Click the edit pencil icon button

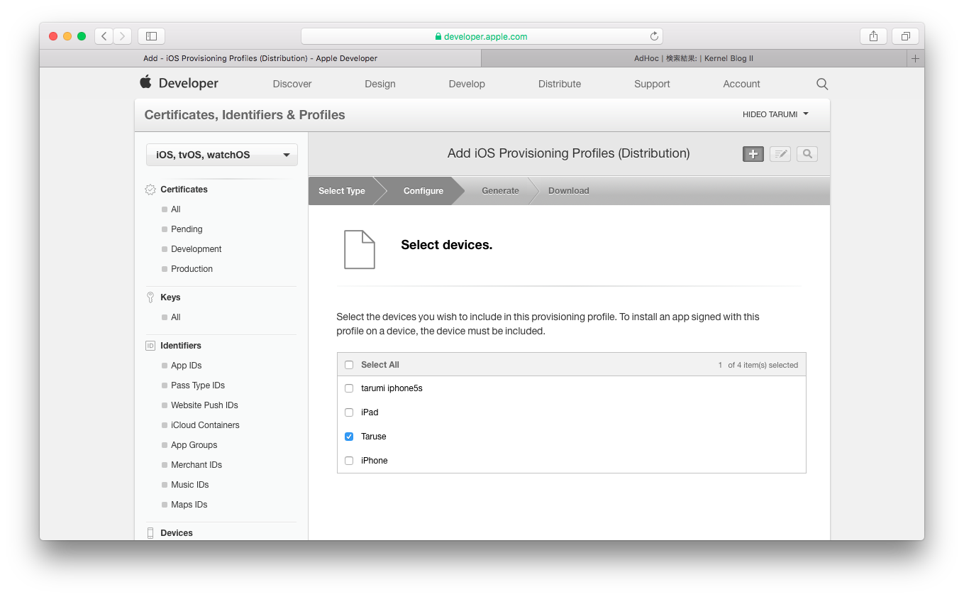click(x=780, y=154)
